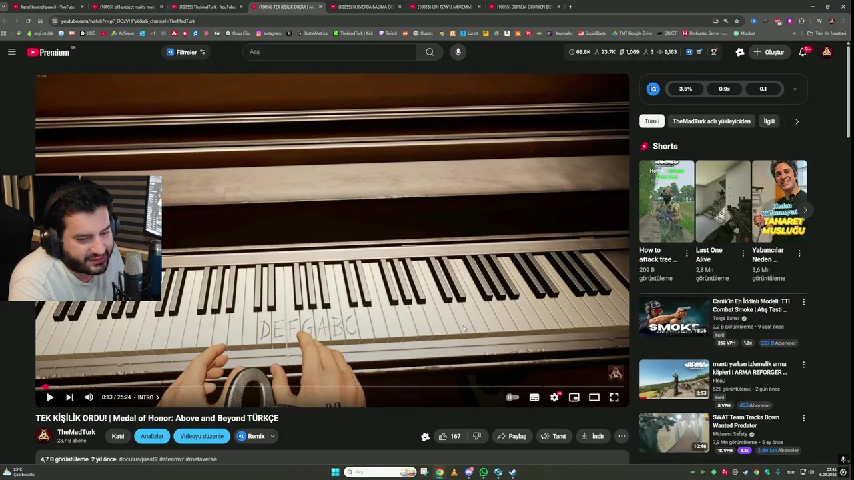The width and height of the screenshot is (854, 480).
Task: Open options for 'Last One Alive' short
Action: (x=743, y=253)
